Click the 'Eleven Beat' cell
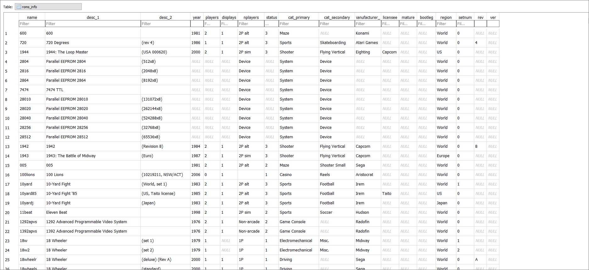 point(93,212)
